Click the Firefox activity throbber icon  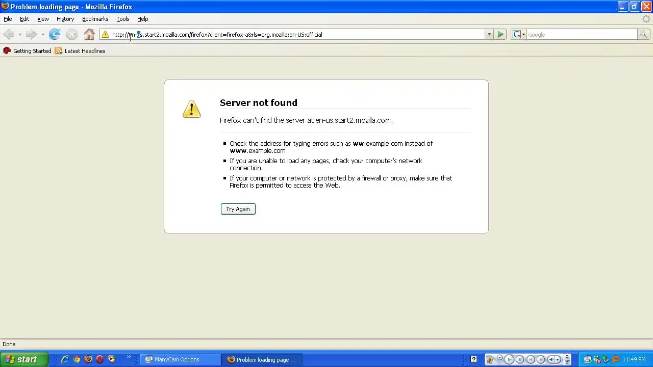tap(646, 19)
